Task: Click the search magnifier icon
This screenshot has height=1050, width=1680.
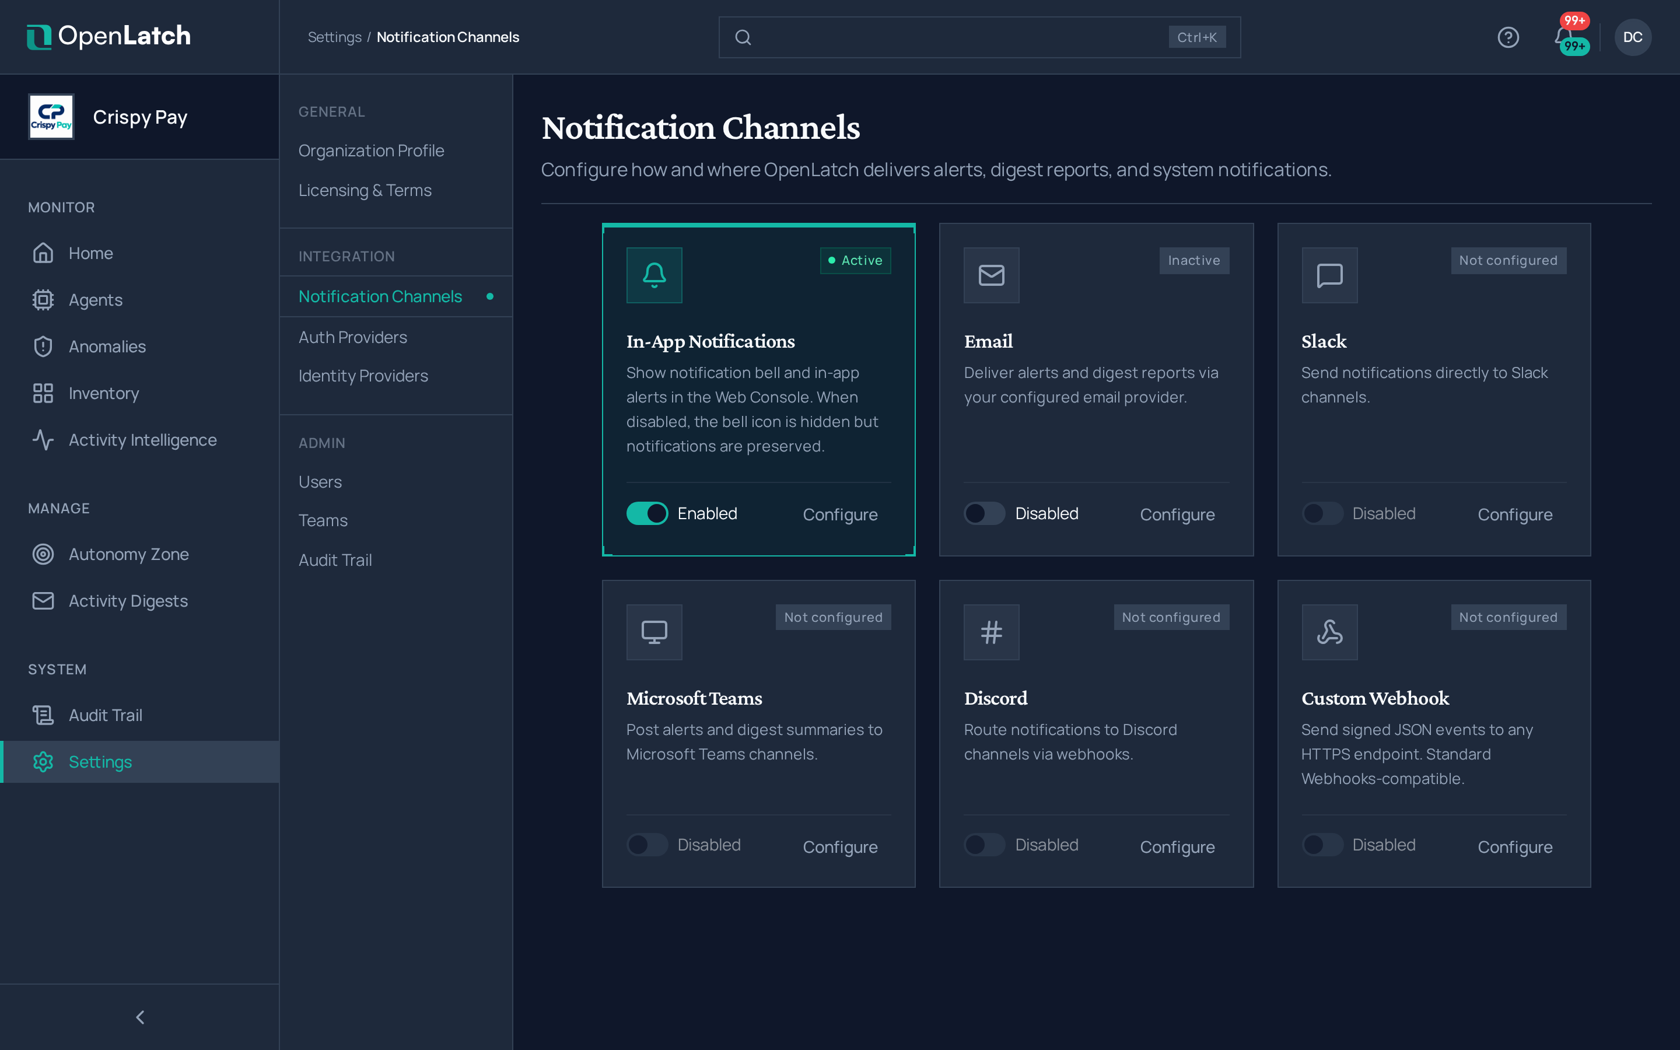Action: click(x=743, y=37)
